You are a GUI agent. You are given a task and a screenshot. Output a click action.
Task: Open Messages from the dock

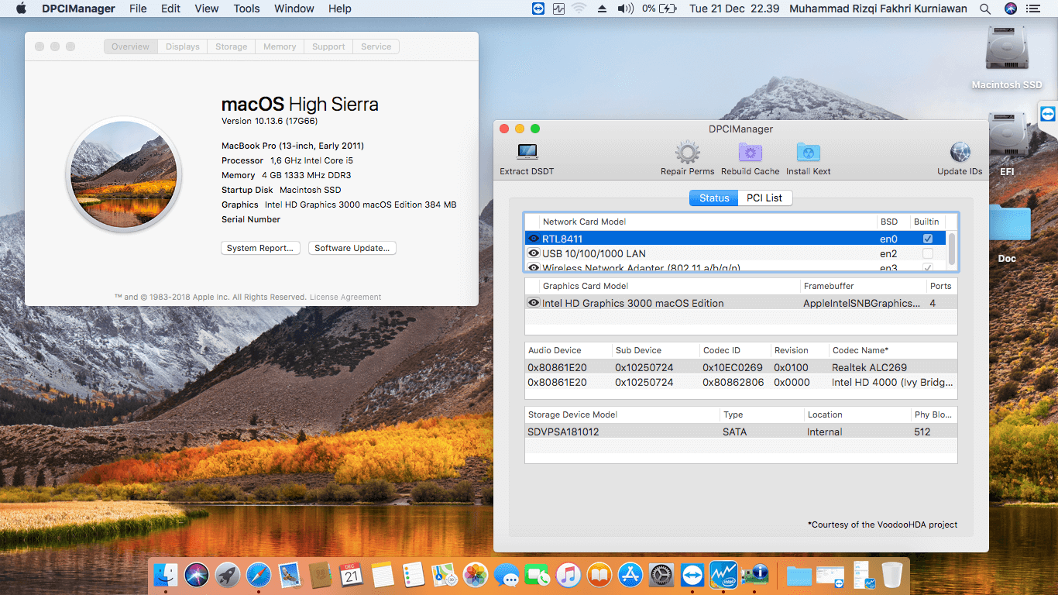(x=507, y=575)
